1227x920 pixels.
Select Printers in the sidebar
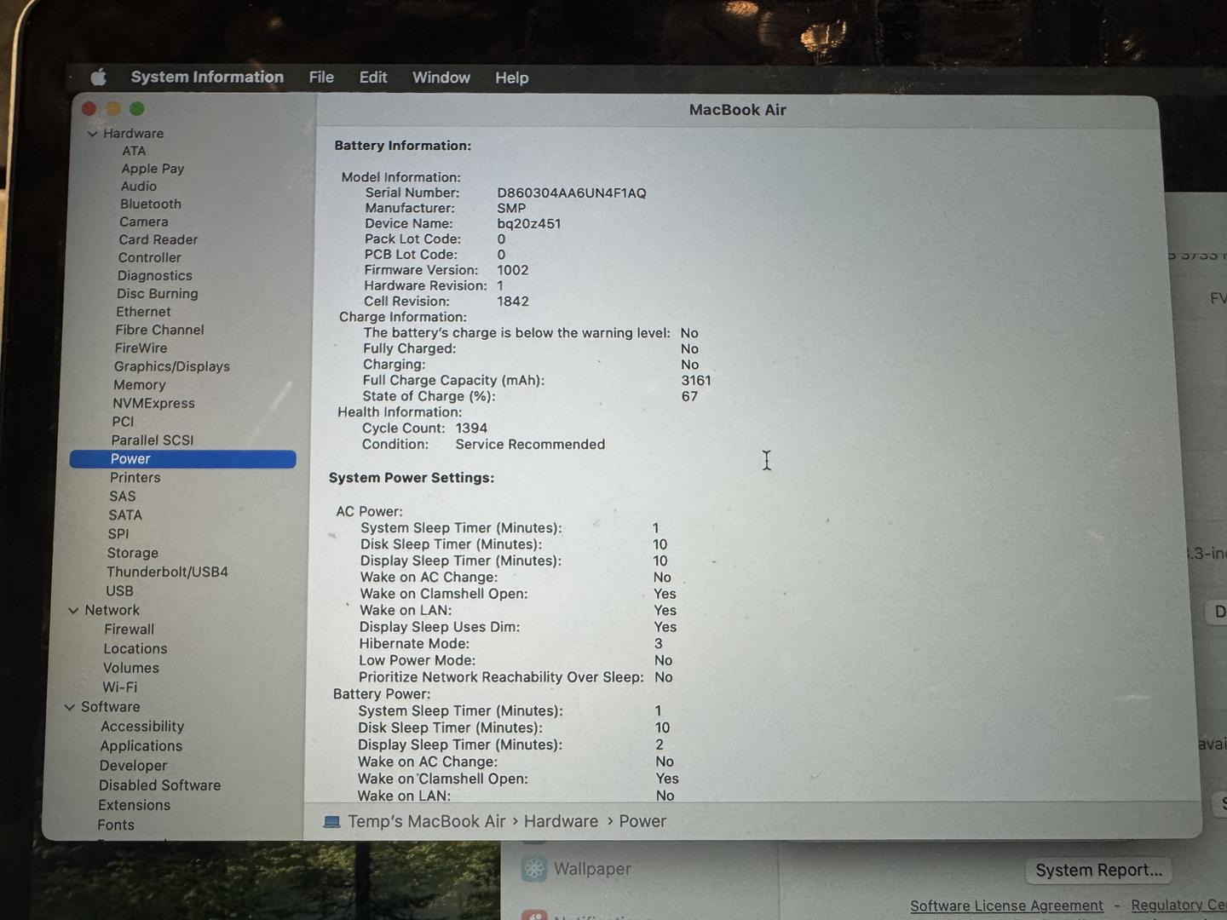coord(135,478)
